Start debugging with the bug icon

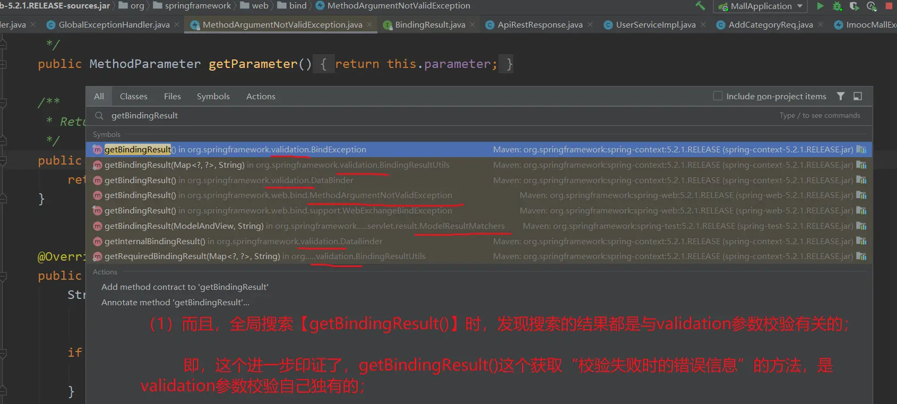pyautogui.click(x=837, y=6)
